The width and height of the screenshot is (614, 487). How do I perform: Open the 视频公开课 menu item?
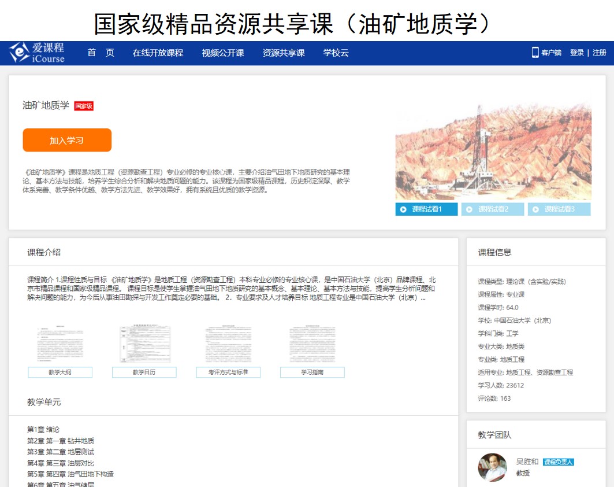coord(223,53)
